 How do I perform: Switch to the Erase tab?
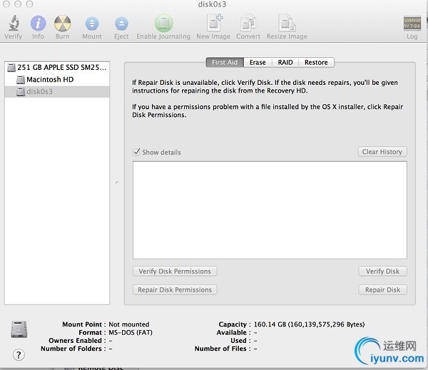pyautogui.click(x=258, y=63)
